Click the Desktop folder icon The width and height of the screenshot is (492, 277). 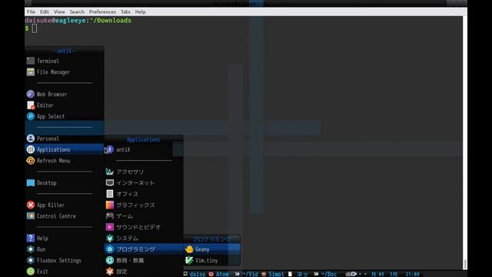(x=31, y=183)
